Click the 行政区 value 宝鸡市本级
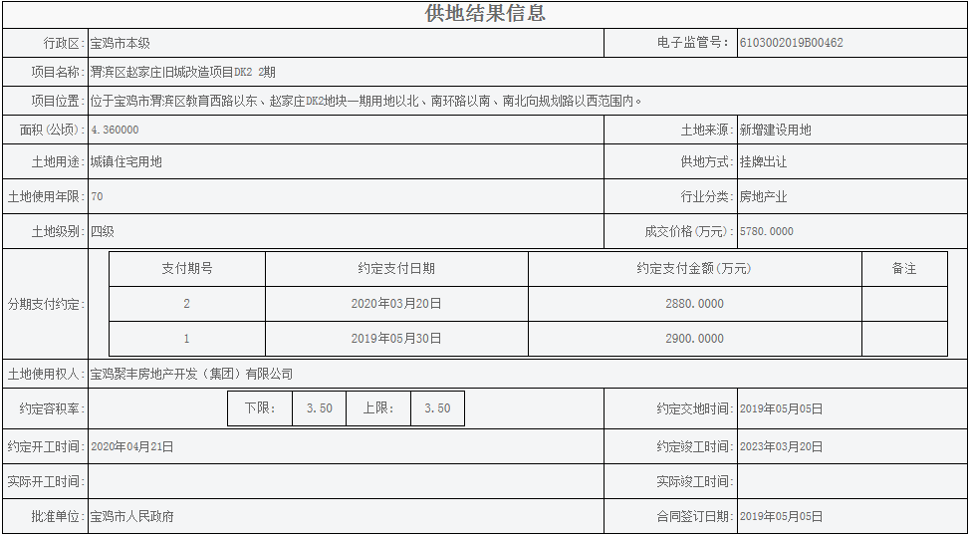 coord(120,44)
